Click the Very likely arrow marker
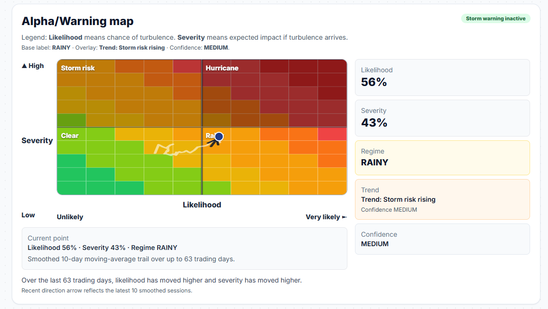 (343, 216)
